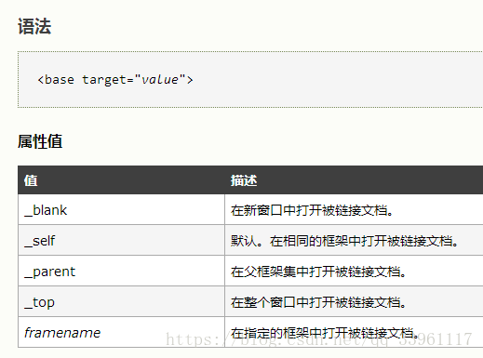Select the italic value text in code
Image resolution: width=483 pixels, height=358 pixels.
[x=160, y=80]
